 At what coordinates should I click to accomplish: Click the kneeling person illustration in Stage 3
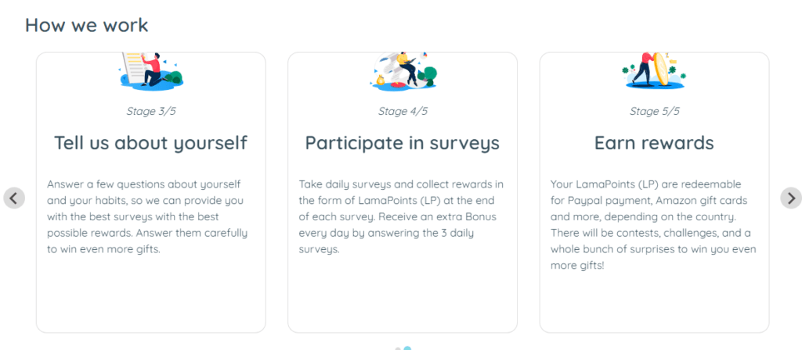pos(151,71)
